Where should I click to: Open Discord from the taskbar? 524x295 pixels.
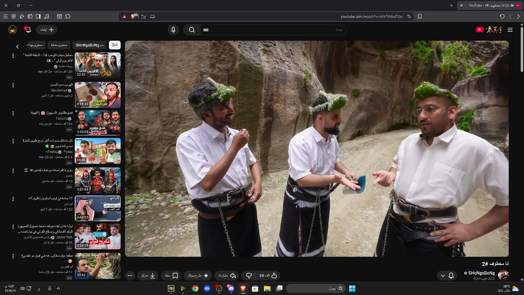coord(231,288)
